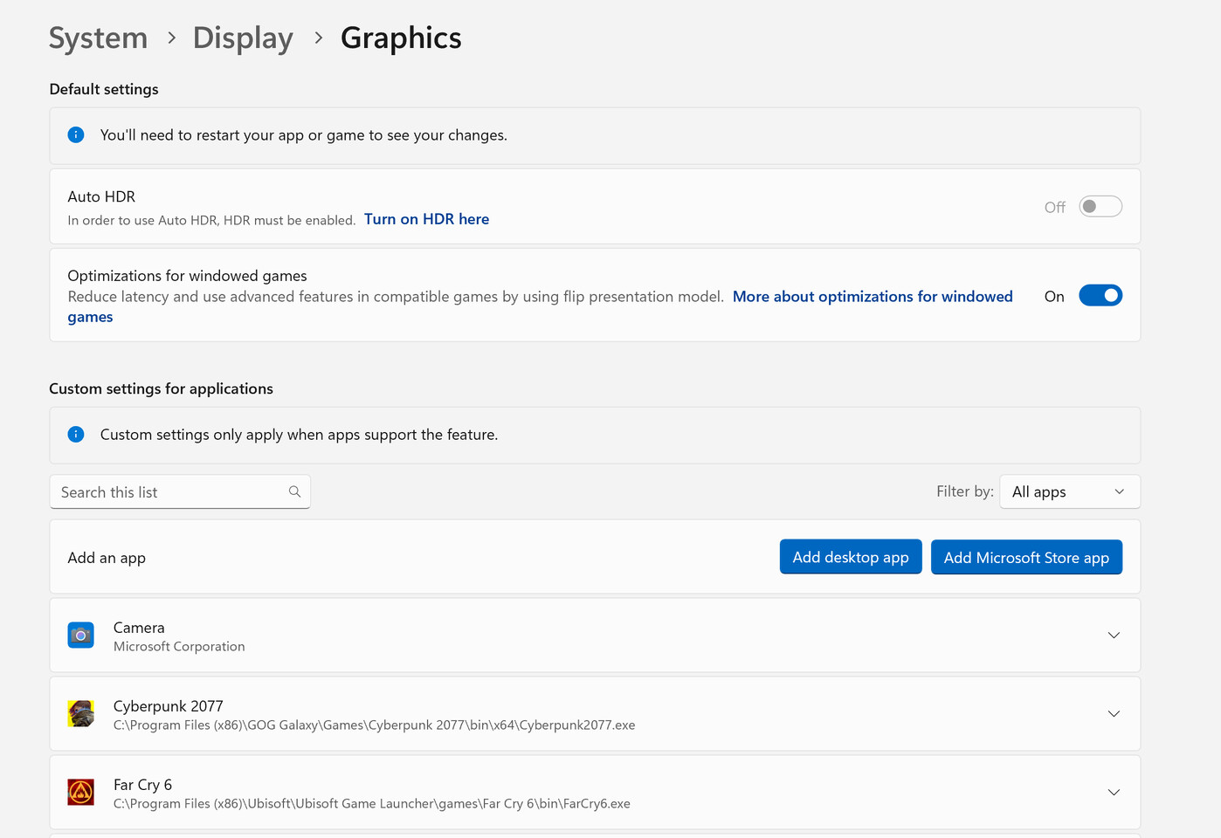Screen dimensions: 1221x838
Task: Click the Cyberpunk 2077 game icon
Action: 80,714
